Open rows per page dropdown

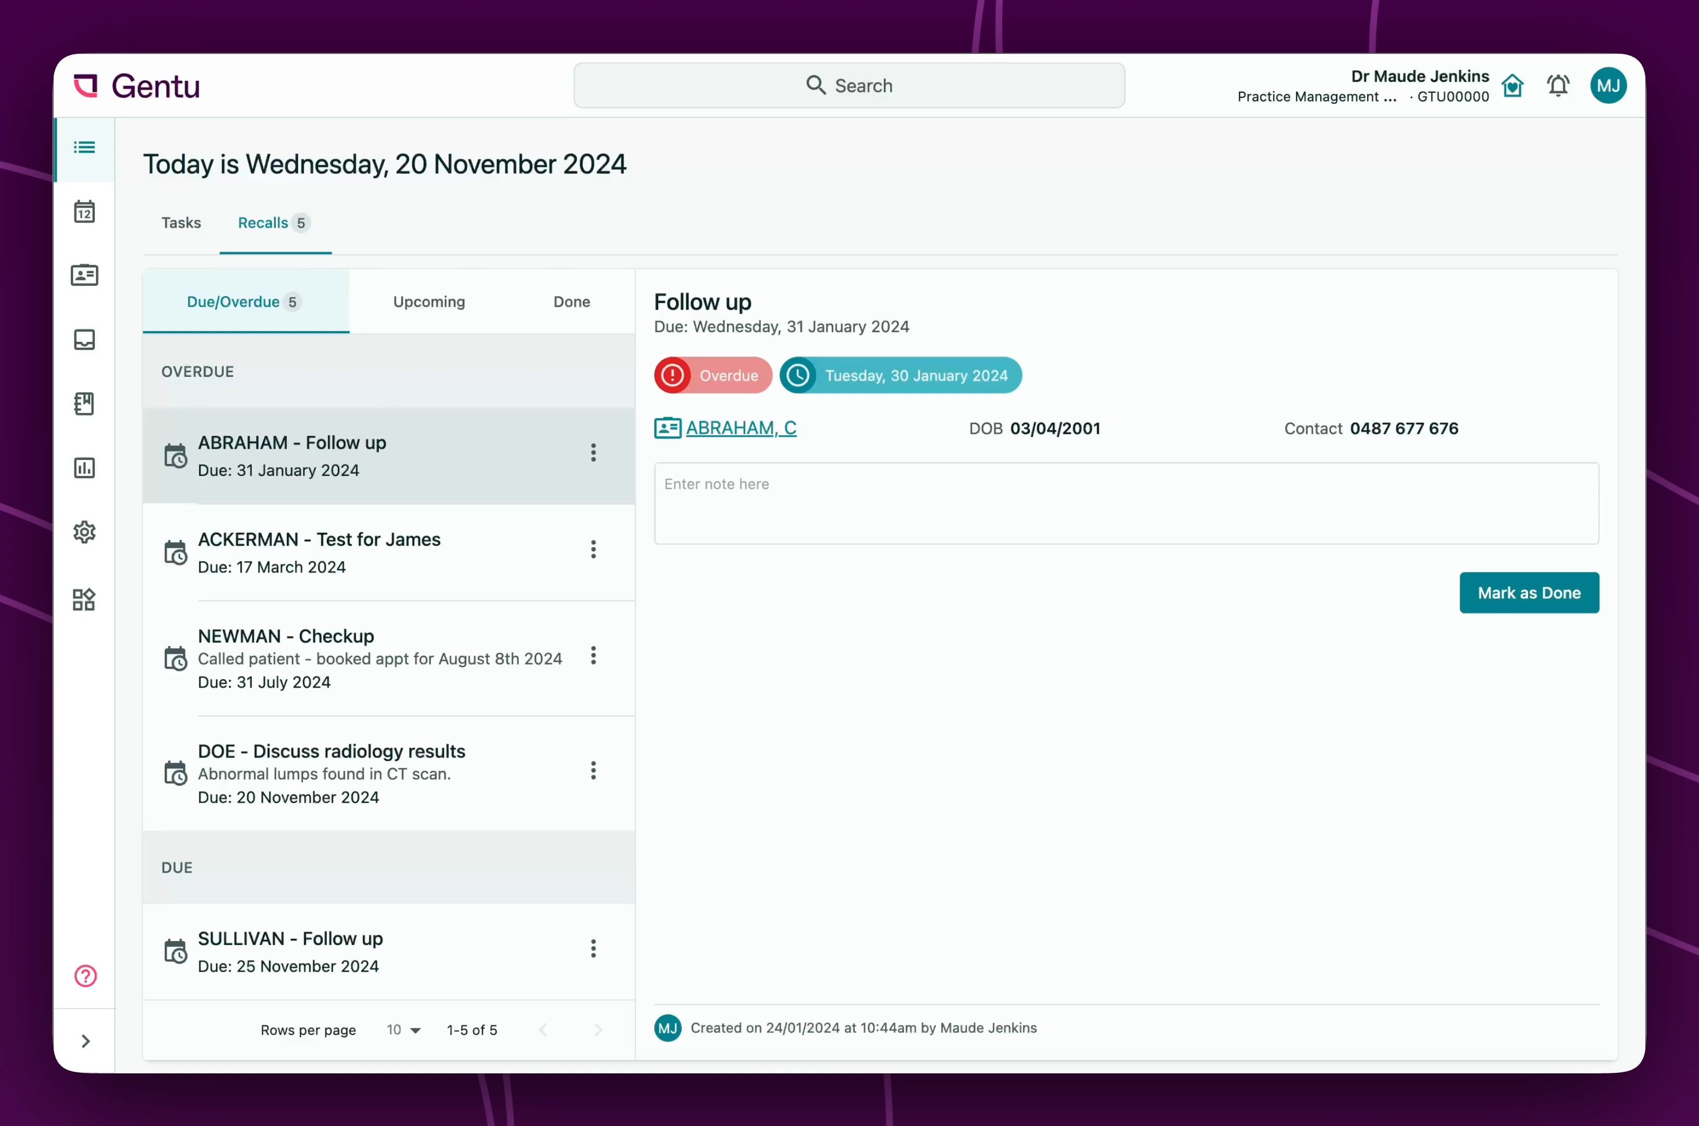pos(403,1030)
